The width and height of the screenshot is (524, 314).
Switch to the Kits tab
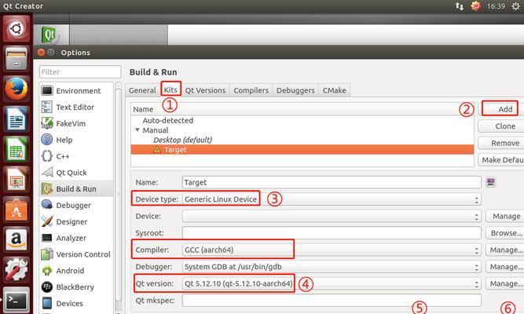click(x=170, y=89)
